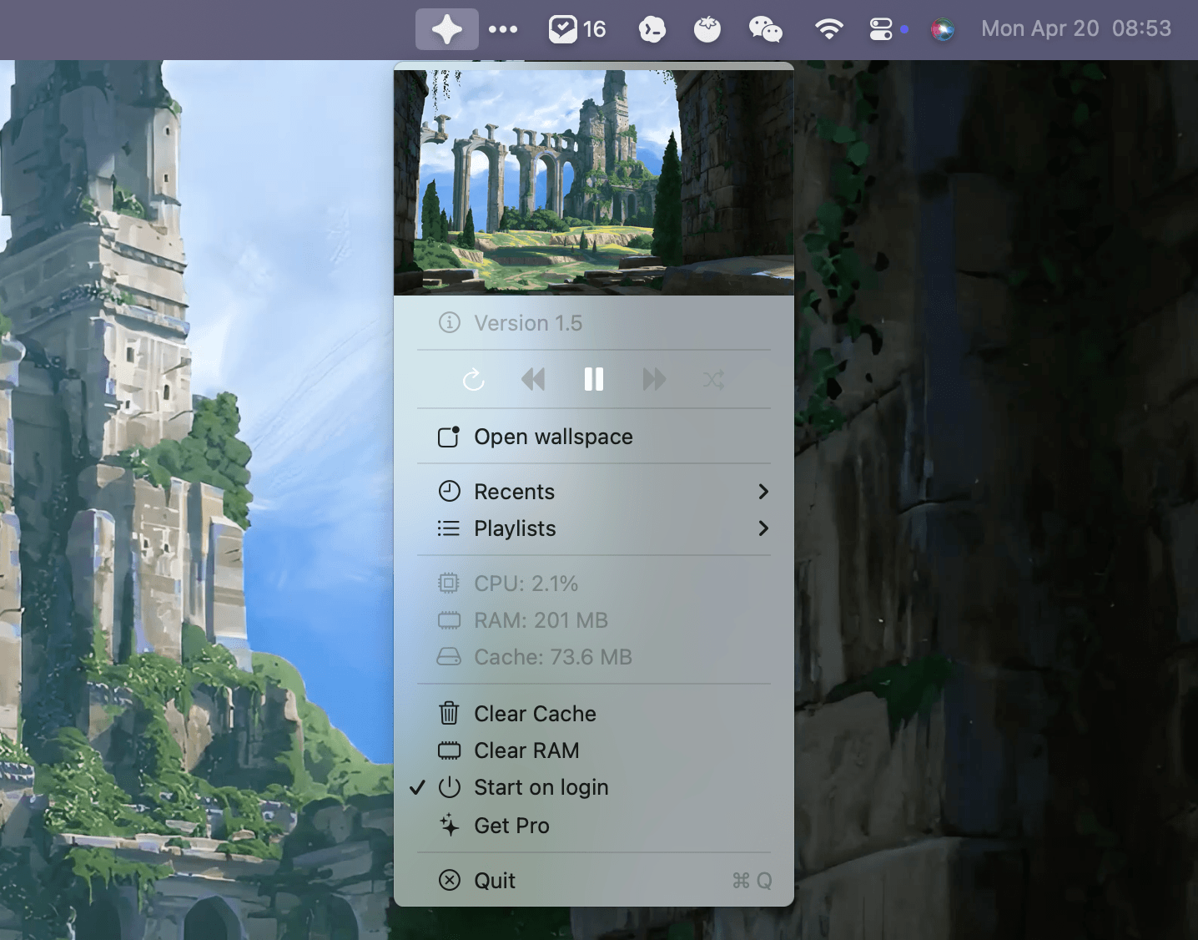This screenshot has width=1198, height=940.
Task: Go to the previous wallpaper
Action: pos(533,380)
